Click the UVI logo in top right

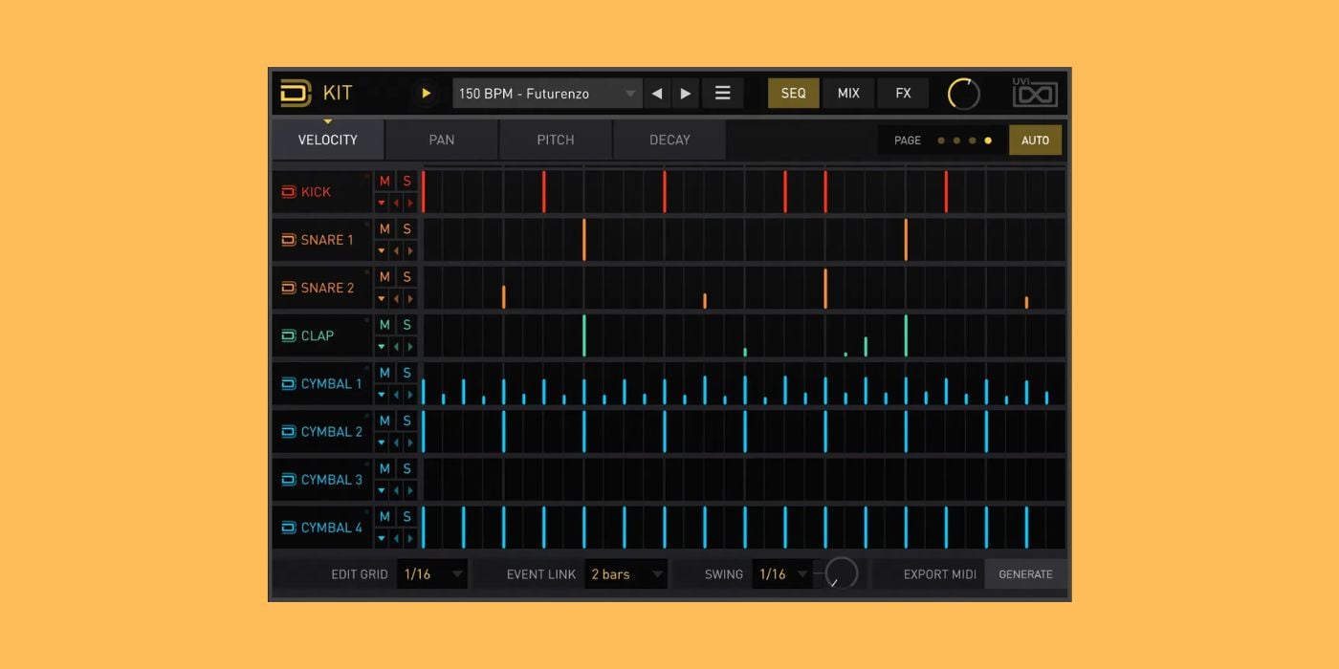tap(1035, 94)
